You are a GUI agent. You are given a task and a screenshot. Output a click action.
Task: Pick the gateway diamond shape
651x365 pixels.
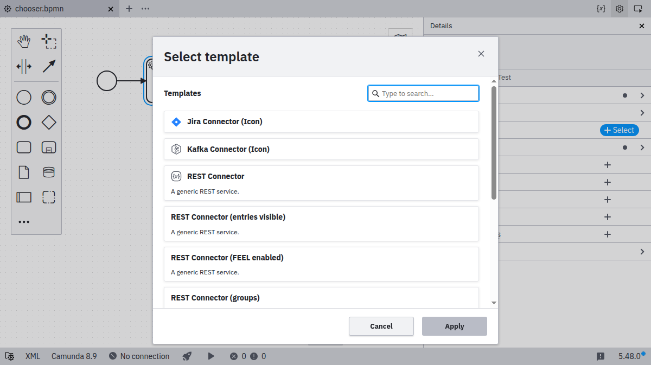coord(49,123)
